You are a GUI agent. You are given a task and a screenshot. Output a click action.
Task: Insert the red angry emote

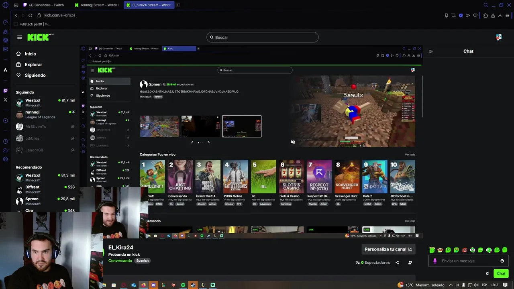(x=465, y=250)
